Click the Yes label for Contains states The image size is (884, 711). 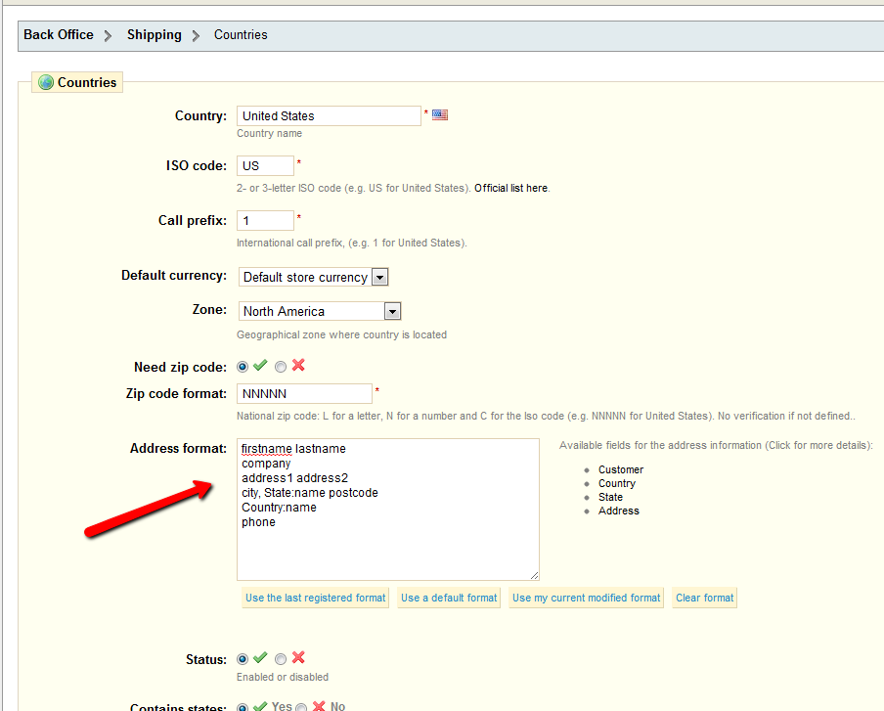point(282,706)
